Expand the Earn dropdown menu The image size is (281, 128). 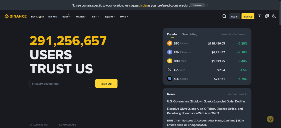(95, 16)
